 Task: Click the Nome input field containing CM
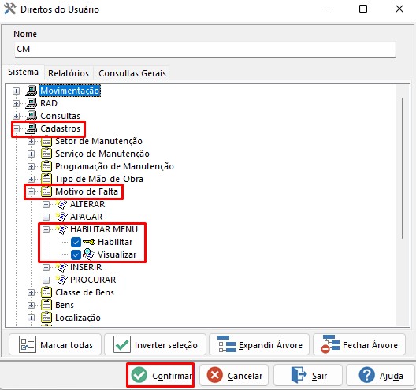[205, 49]
